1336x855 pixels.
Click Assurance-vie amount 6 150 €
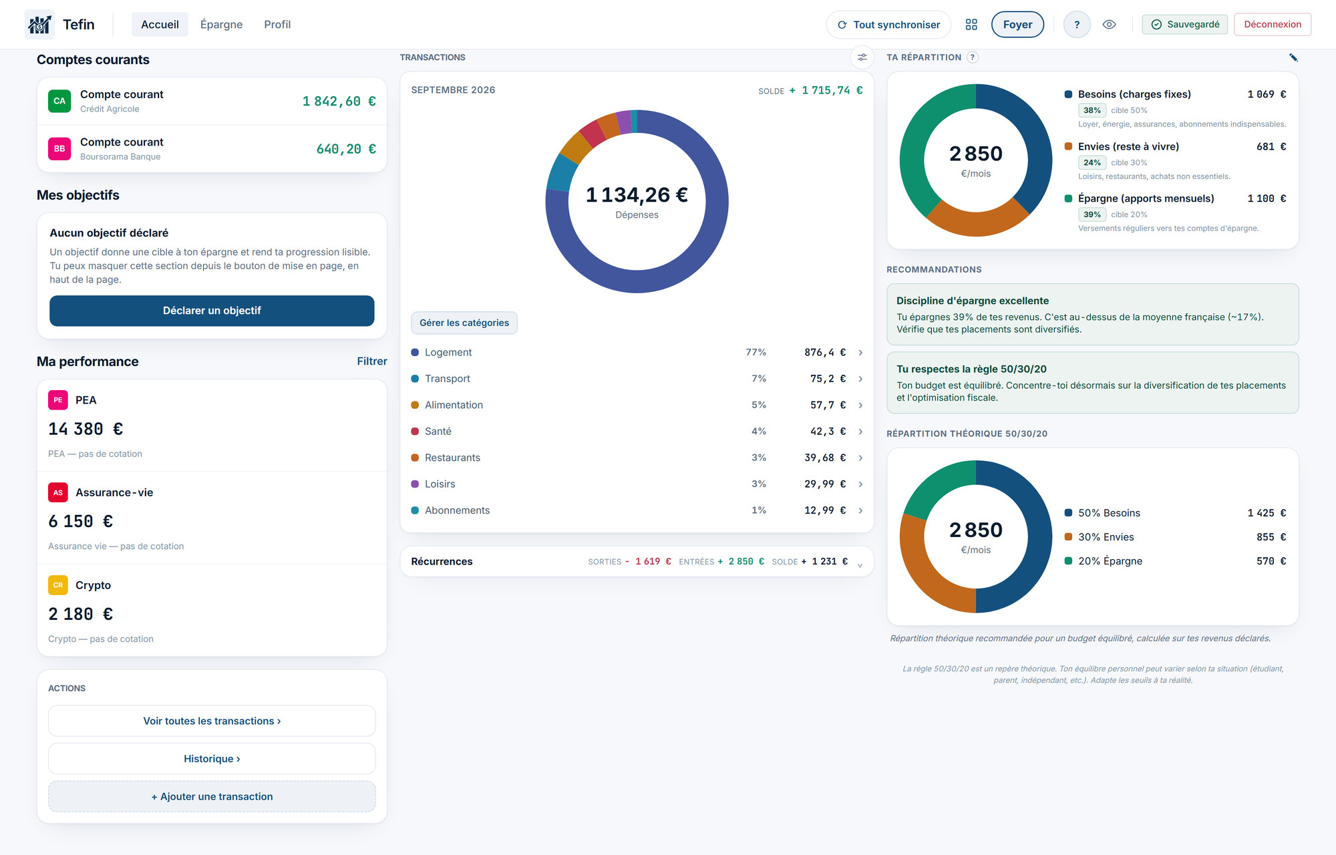(81, 521)
